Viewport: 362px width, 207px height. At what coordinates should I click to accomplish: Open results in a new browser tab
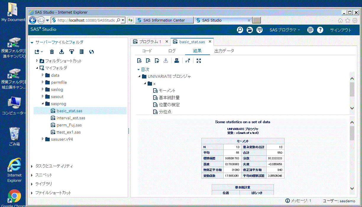[188, 61]
